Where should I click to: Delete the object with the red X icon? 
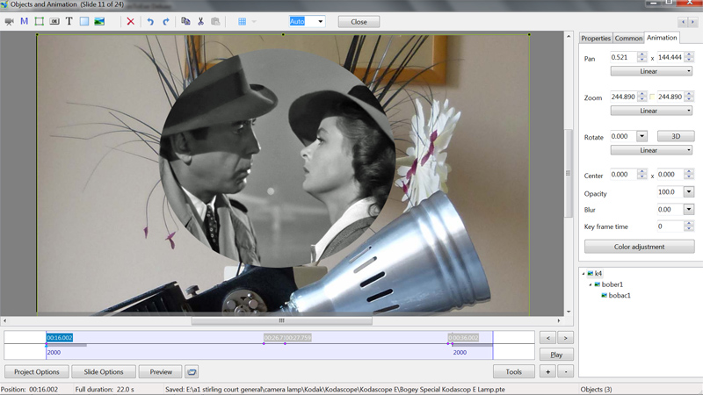tap(130, 21)
